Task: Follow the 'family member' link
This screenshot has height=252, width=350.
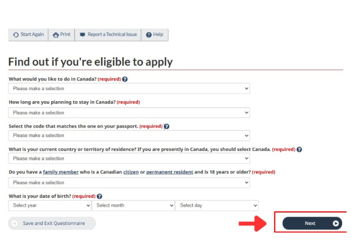Action: click(61, 172)
